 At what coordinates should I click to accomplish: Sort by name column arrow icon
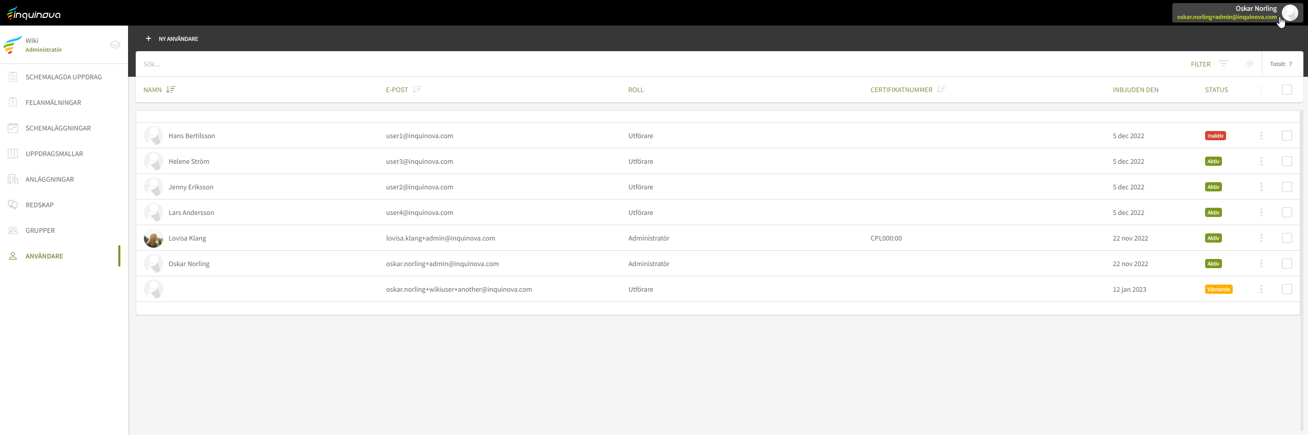point(171,90)
